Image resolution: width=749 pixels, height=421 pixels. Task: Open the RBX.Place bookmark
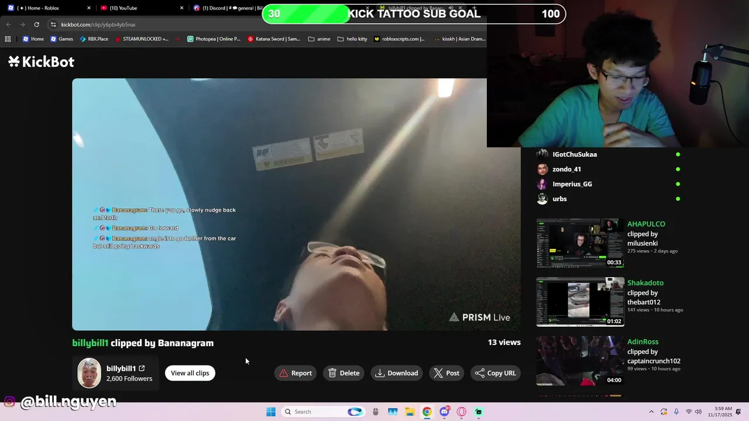[94, 39]
